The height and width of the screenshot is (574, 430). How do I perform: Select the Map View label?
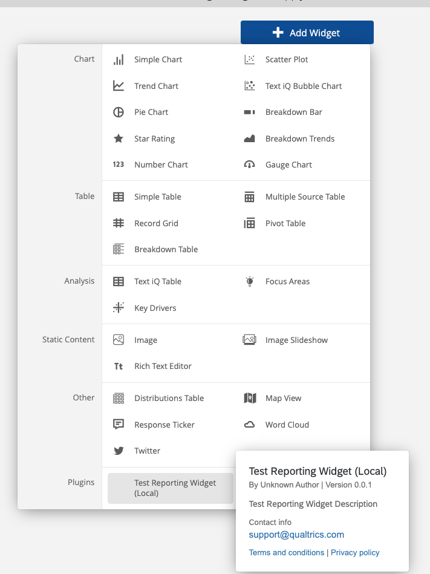283,398
